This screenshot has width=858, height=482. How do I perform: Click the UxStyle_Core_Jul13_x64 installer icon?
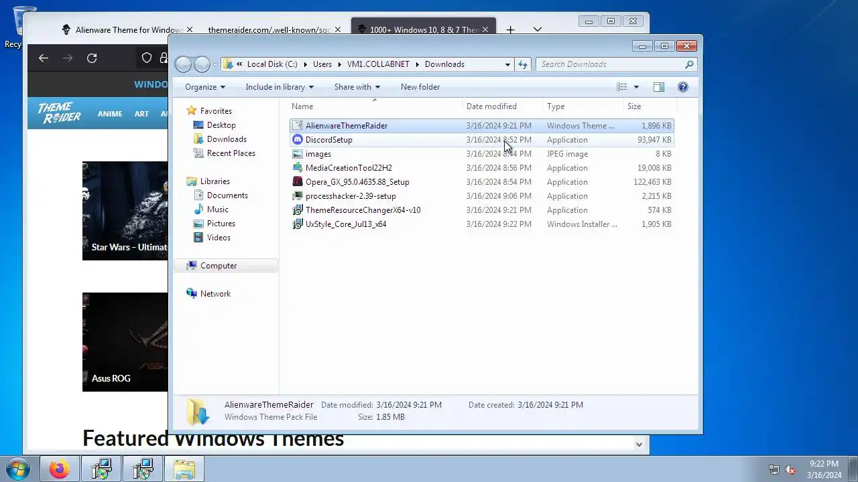pos(298,224)
